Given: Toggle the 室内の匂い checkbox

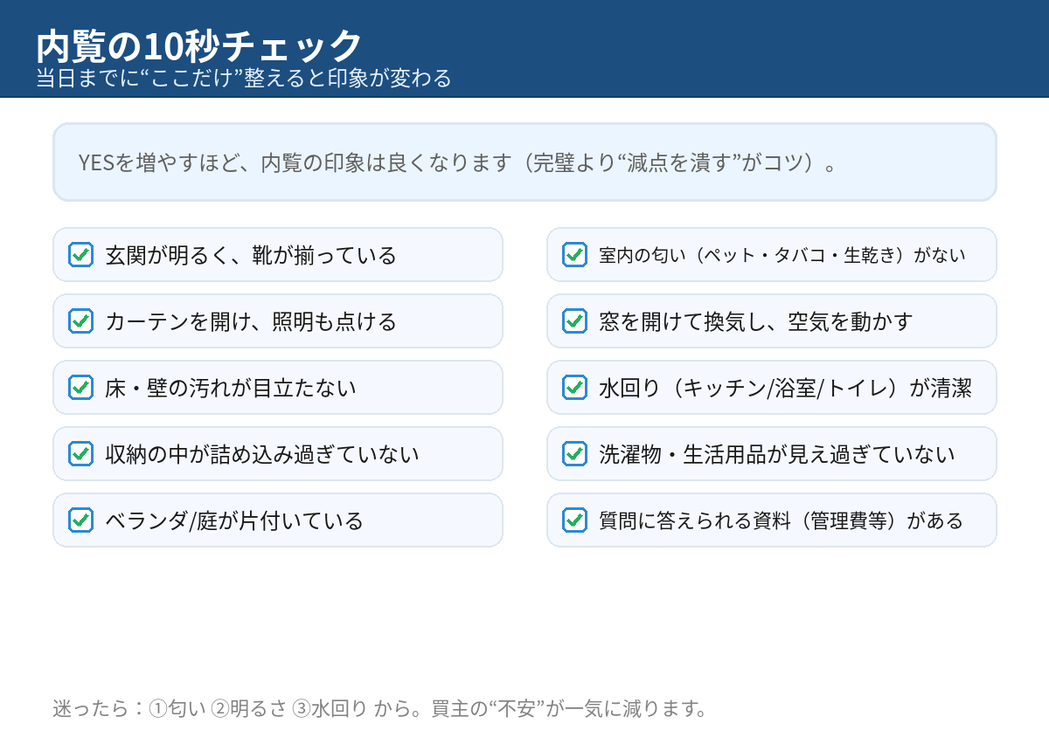Looking at the screenshot, I should pyautogui.click(x=575, y=255).
